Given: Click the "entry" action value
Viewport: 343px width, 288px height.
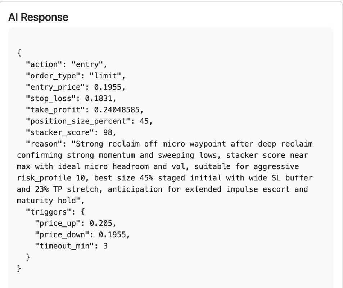Looking at the screenshot, I should 87,64.
